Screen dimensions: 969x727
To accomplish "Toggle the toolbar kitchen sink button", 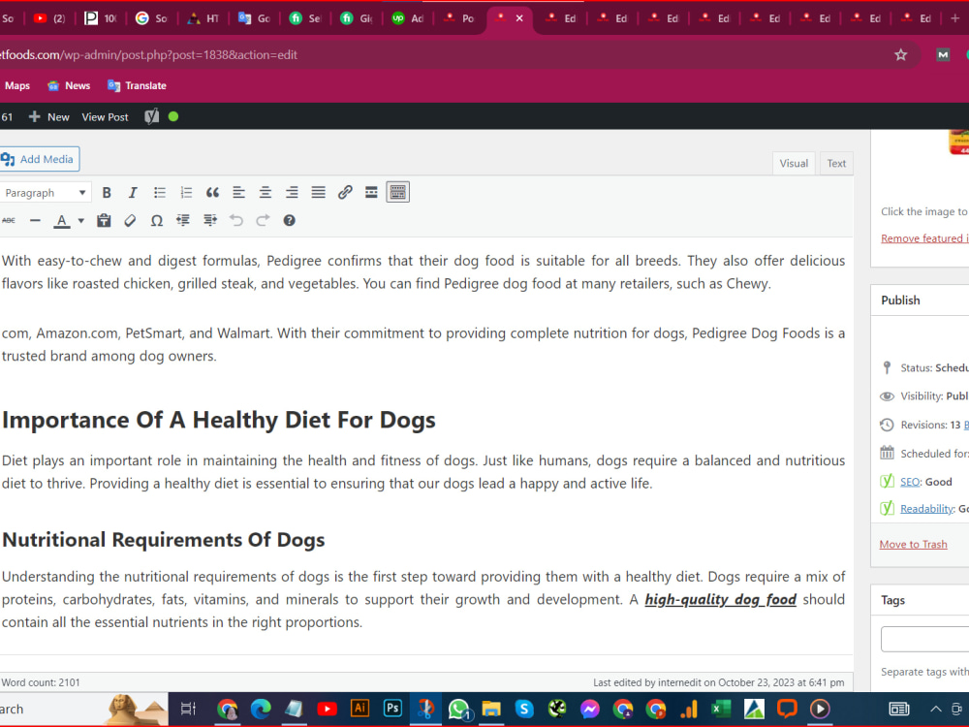I will click(x=398, y=192).
